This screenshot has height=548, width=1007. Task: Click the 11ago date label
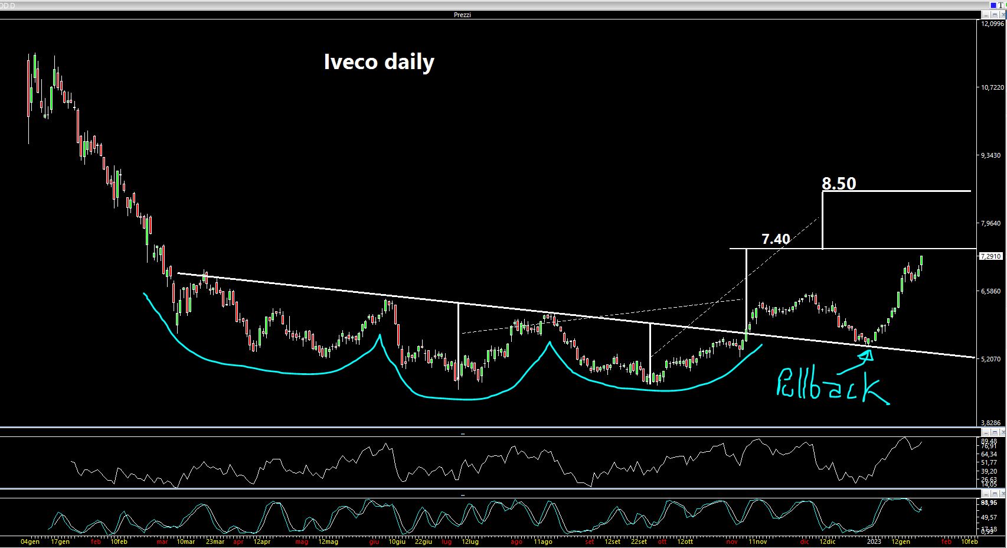point(543,542)
